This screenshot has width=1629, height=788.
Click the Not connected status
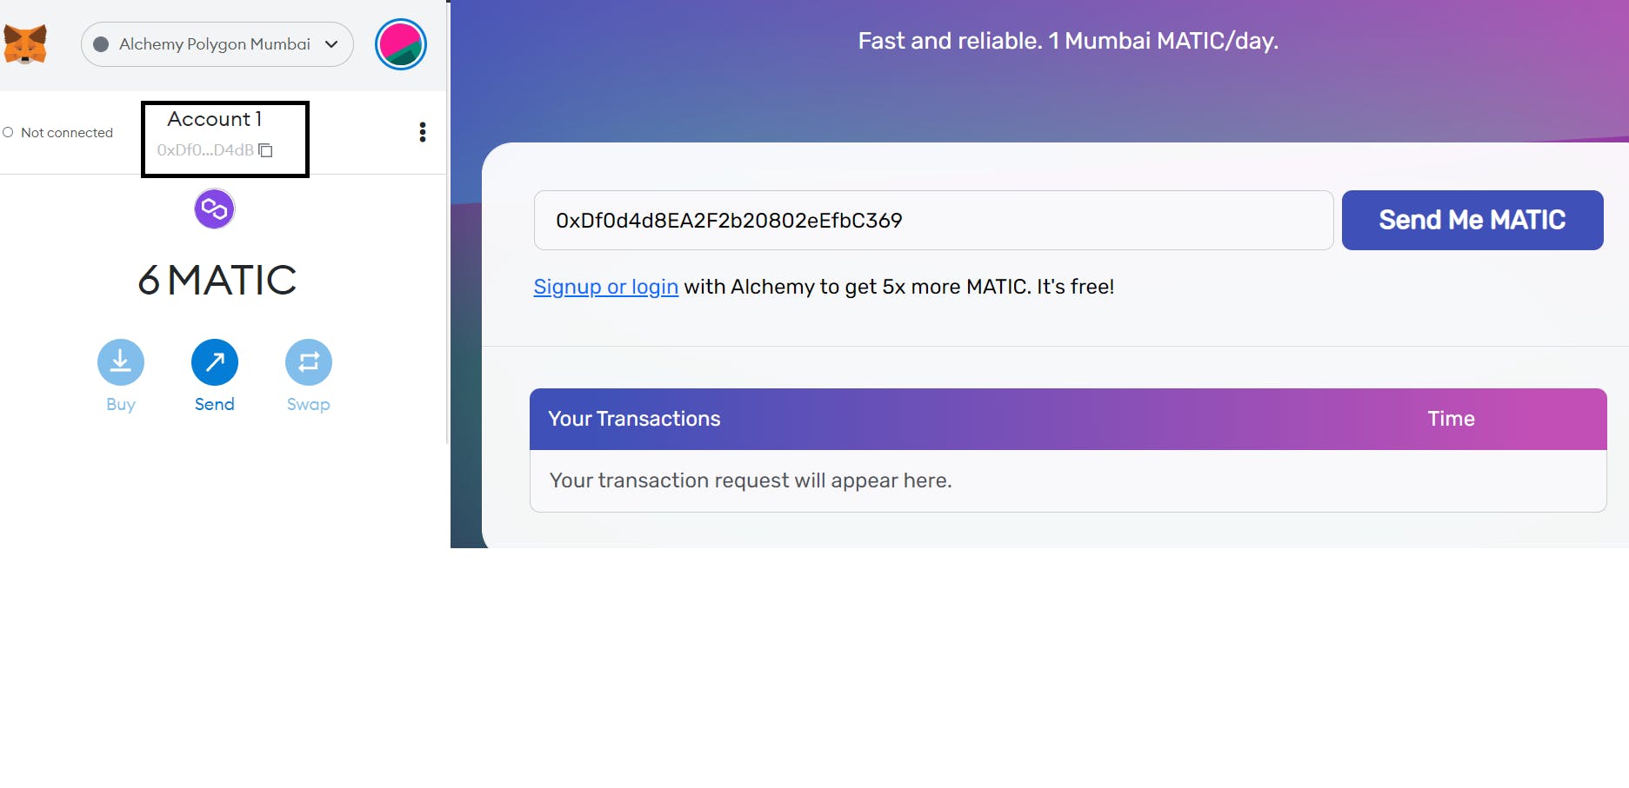[x=58, y=133]
